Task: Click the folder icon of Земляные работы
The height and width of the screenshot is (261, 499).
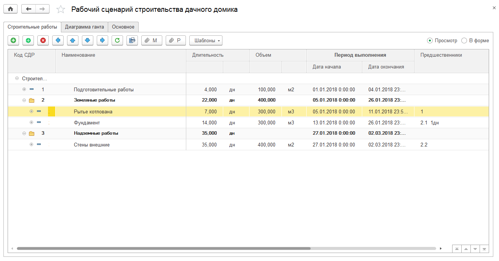Action: click(x=32, y=100)
